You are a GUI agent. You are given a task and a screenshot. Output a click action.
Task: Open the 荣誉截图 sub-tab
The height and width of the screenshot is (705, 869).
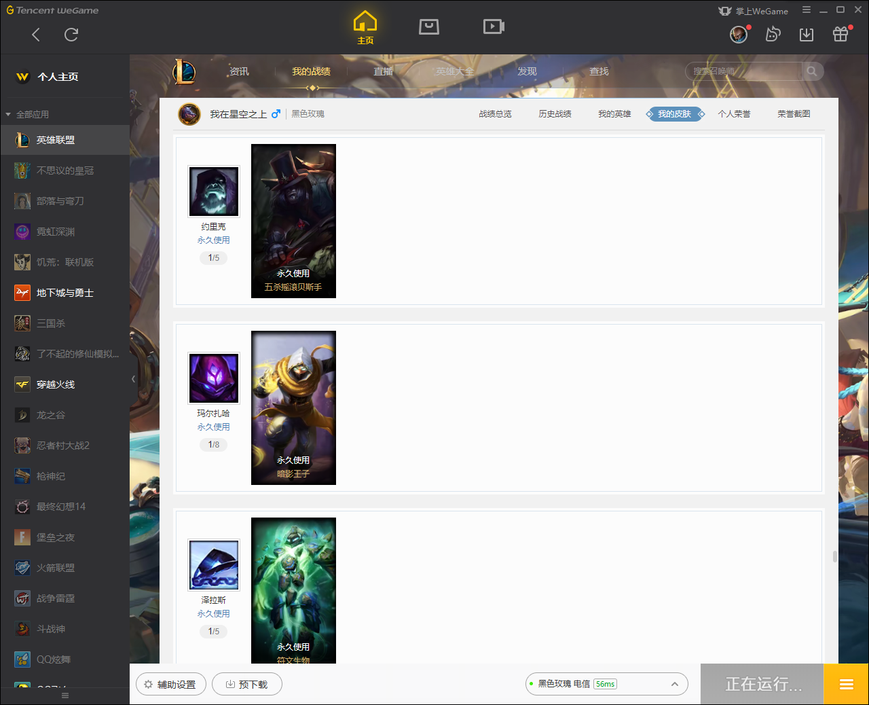point(794,114)
